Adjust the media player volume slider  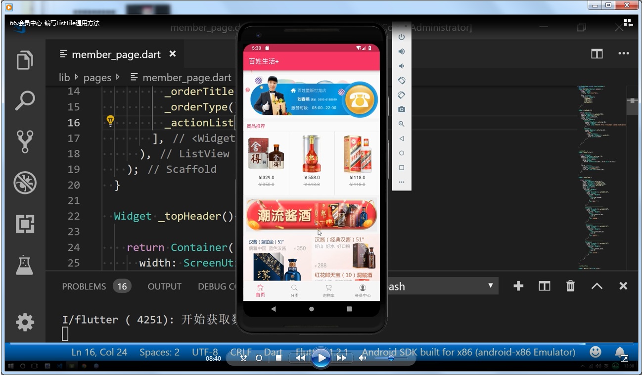(x=391, y=358)
